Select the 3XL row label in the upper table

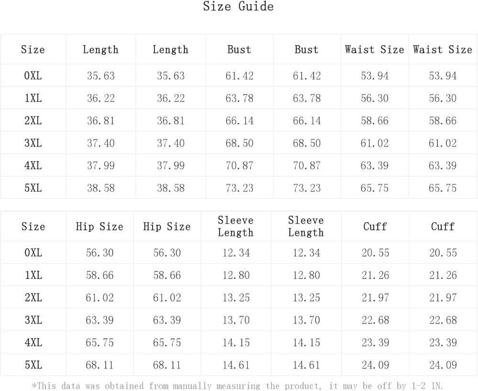(x=33, y=143)
